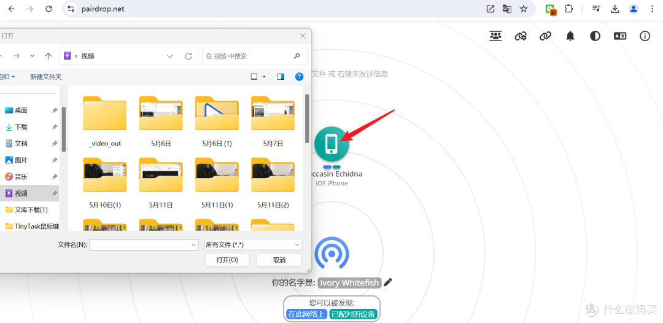Image resolution: width=663 pixels, height=323 pixels.
Task: Change view layout icon in dialog
Action: tap(254, 77)
